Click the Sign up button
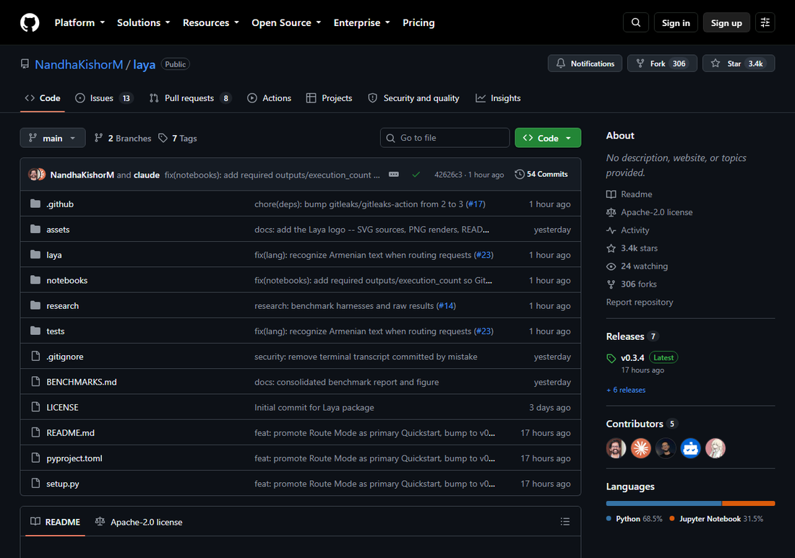The image size is (795, 558). point(726,23)
